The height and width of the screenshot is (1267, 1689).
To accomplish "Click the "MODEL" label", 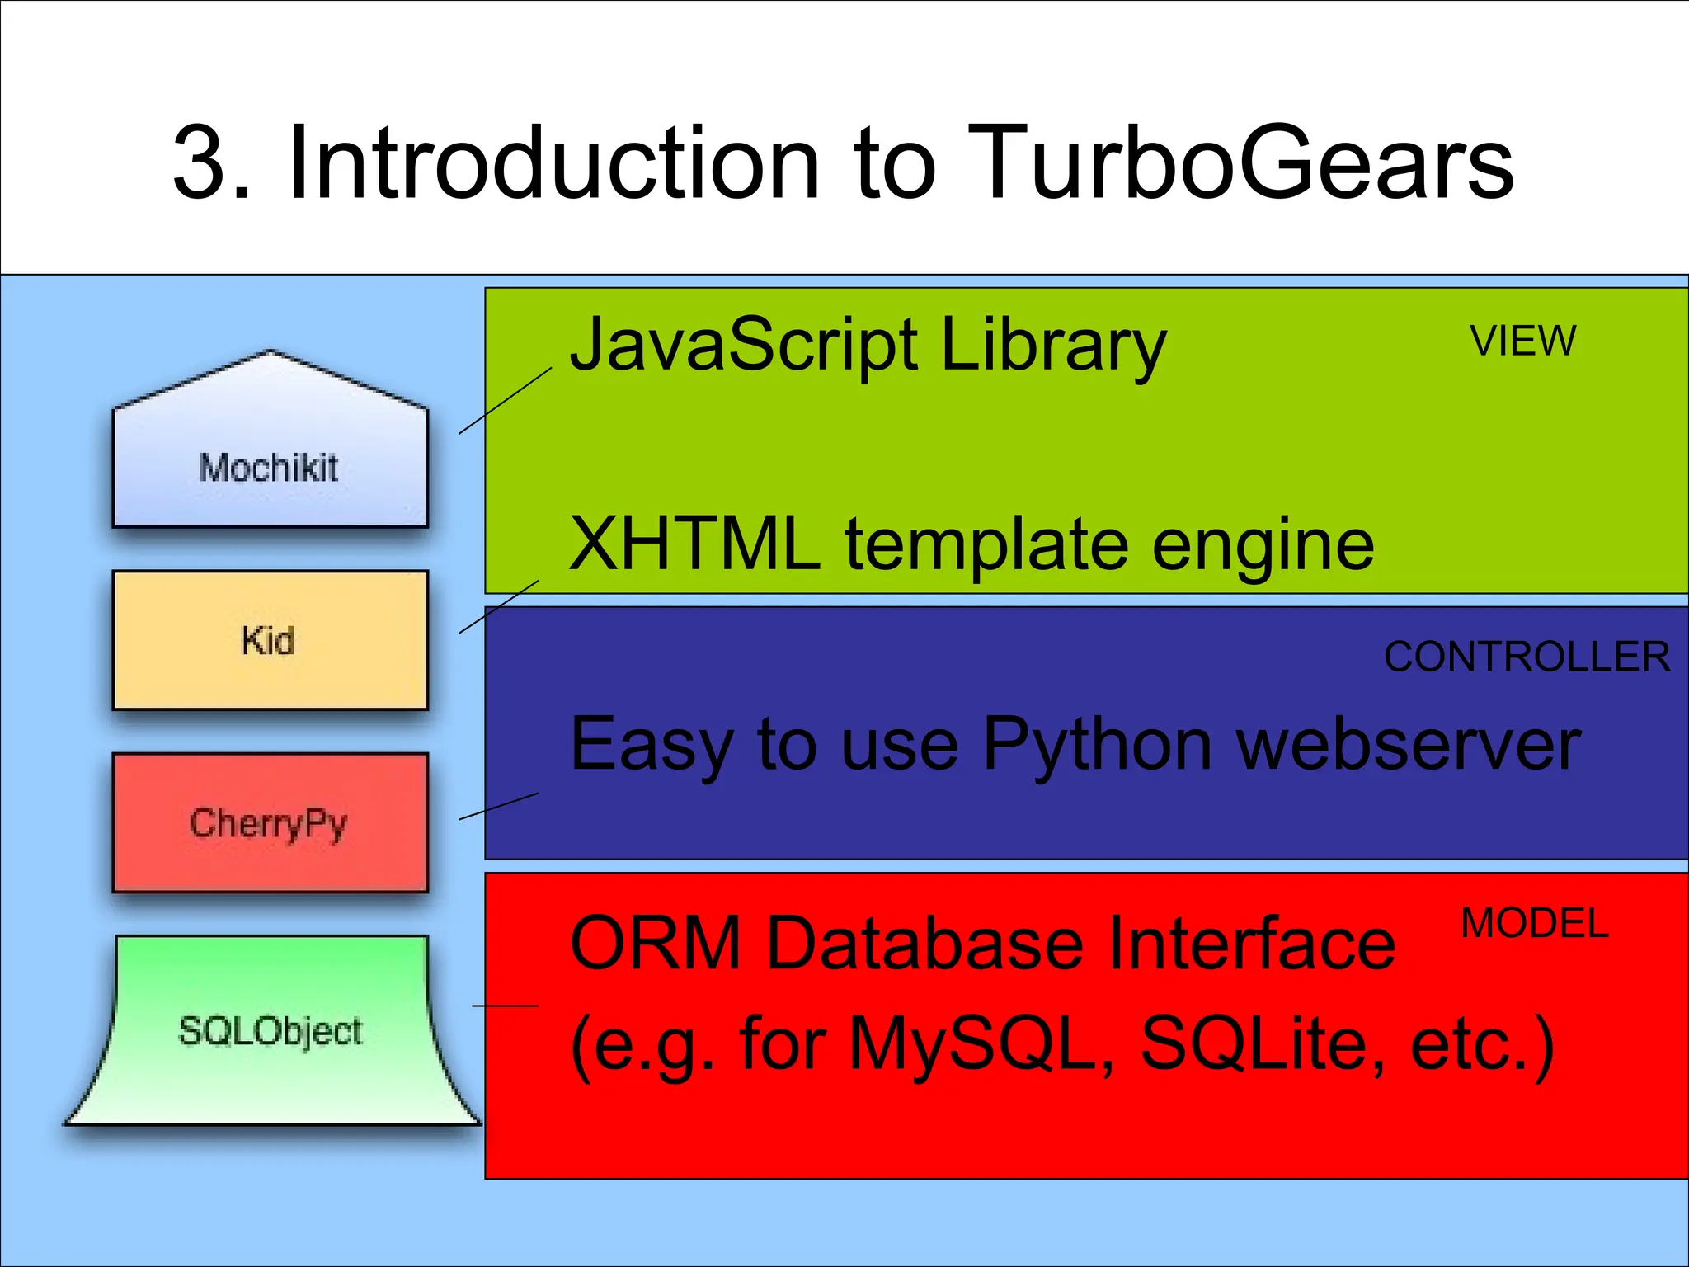I will point(1534,923).
